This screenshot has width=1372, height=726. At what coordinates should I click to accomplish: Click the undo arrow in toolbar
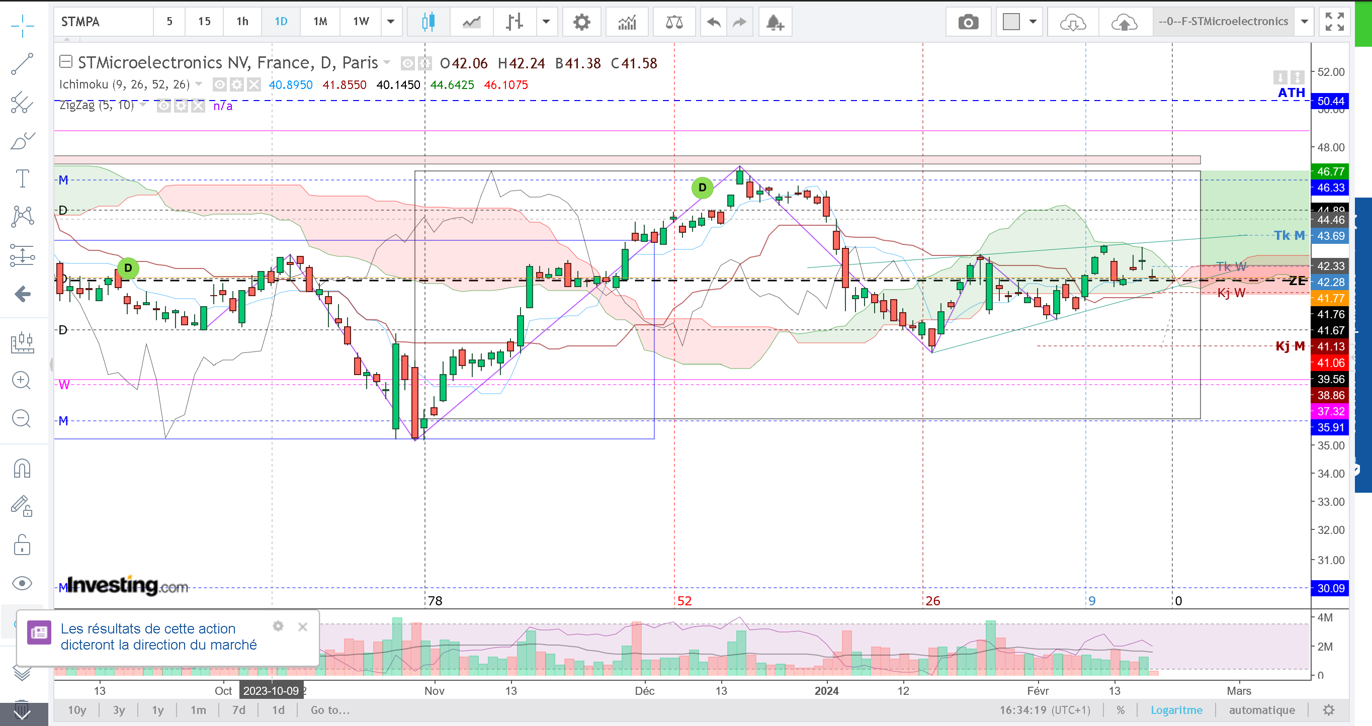pyautogui.click(x=713, y=22)
